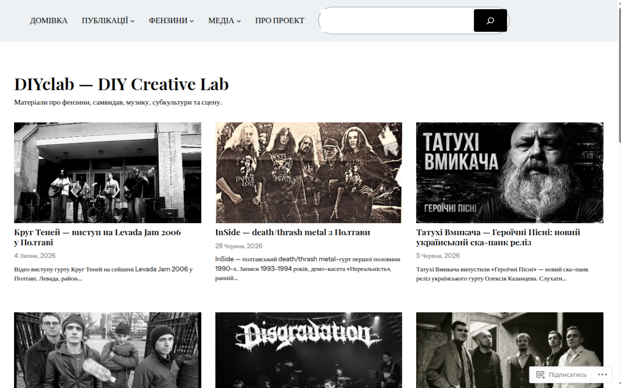This screenshot has width=621, height=388.
Task: Open the three-dots options next to Підписатись
Action: click(602, 374)
